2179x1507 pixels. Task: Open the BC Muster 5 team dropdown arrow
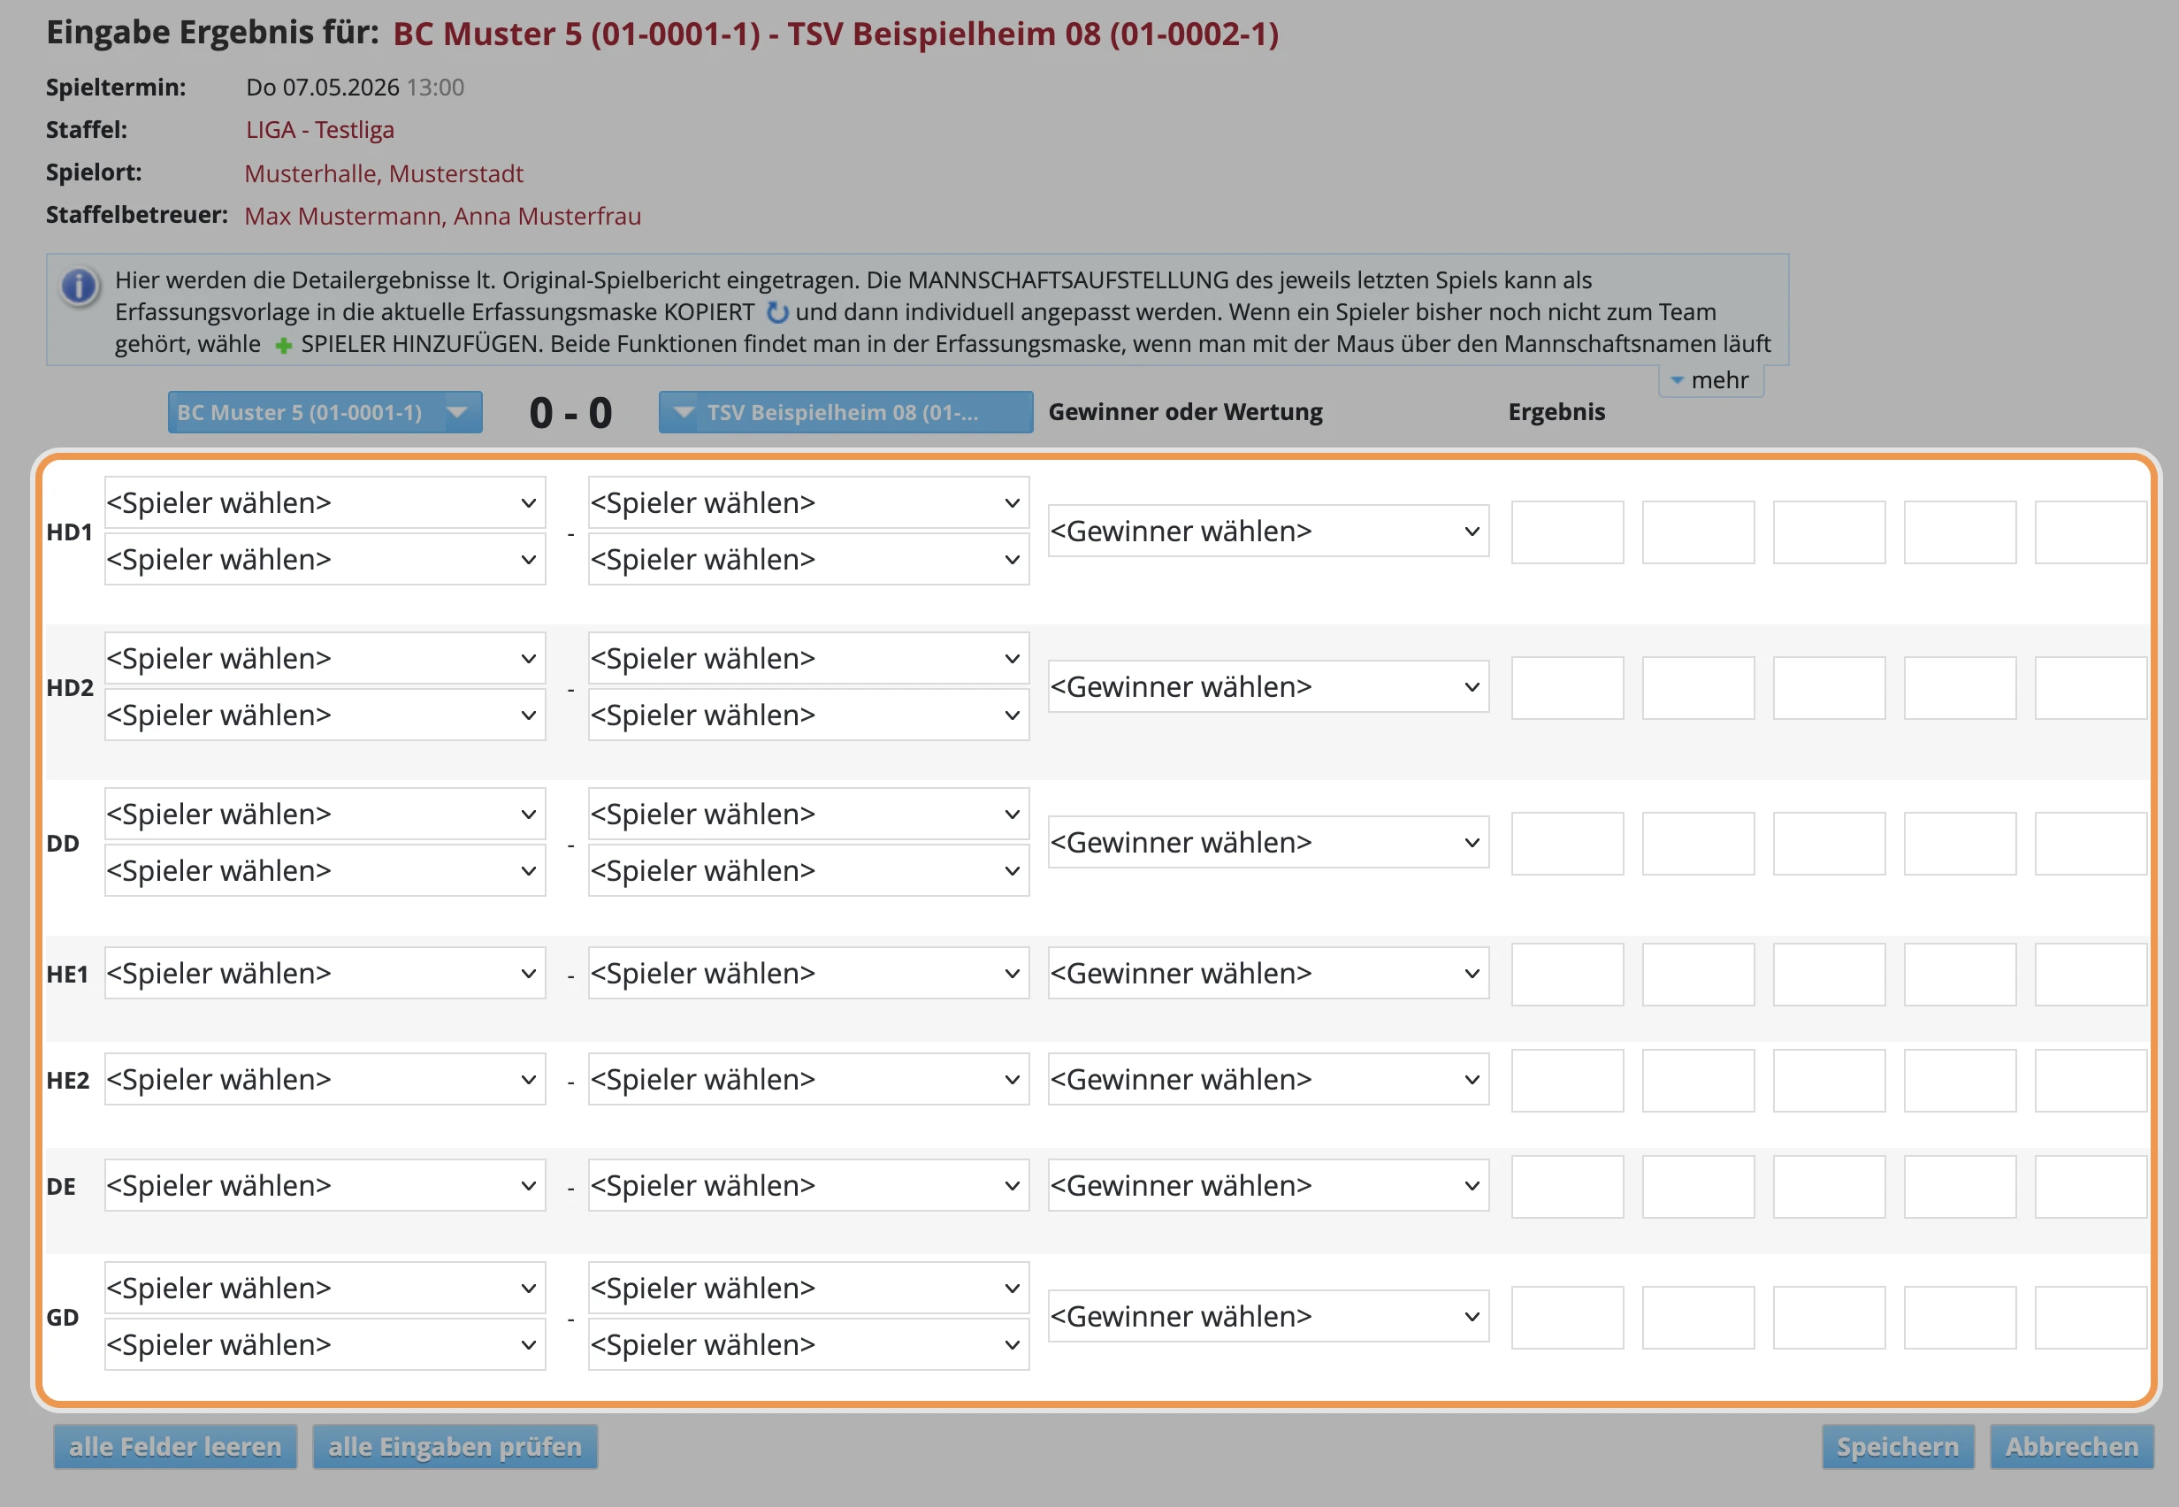458,413
